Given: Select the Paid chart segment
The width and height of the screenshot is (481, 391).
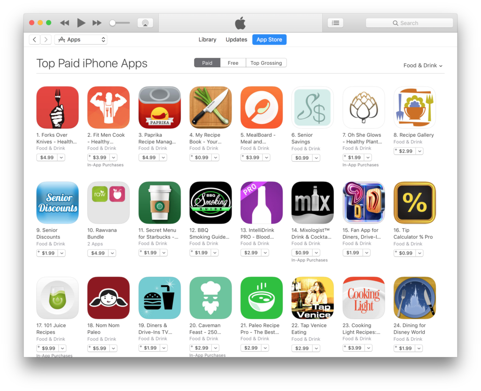Looking at the screenshot, I should [207, 63].
